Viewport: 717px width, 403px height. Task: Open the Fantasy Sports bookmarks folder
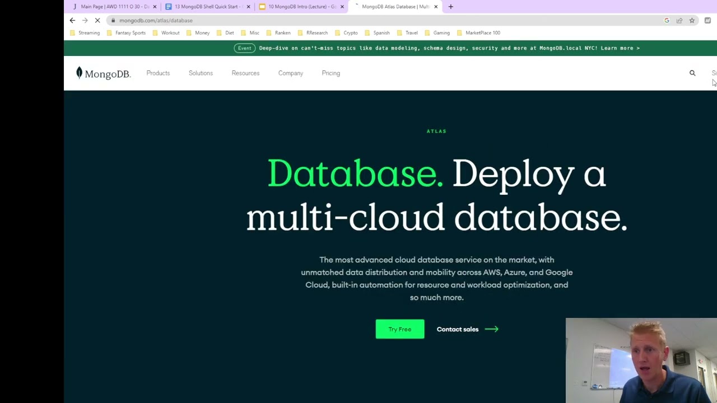click(126, 32)
